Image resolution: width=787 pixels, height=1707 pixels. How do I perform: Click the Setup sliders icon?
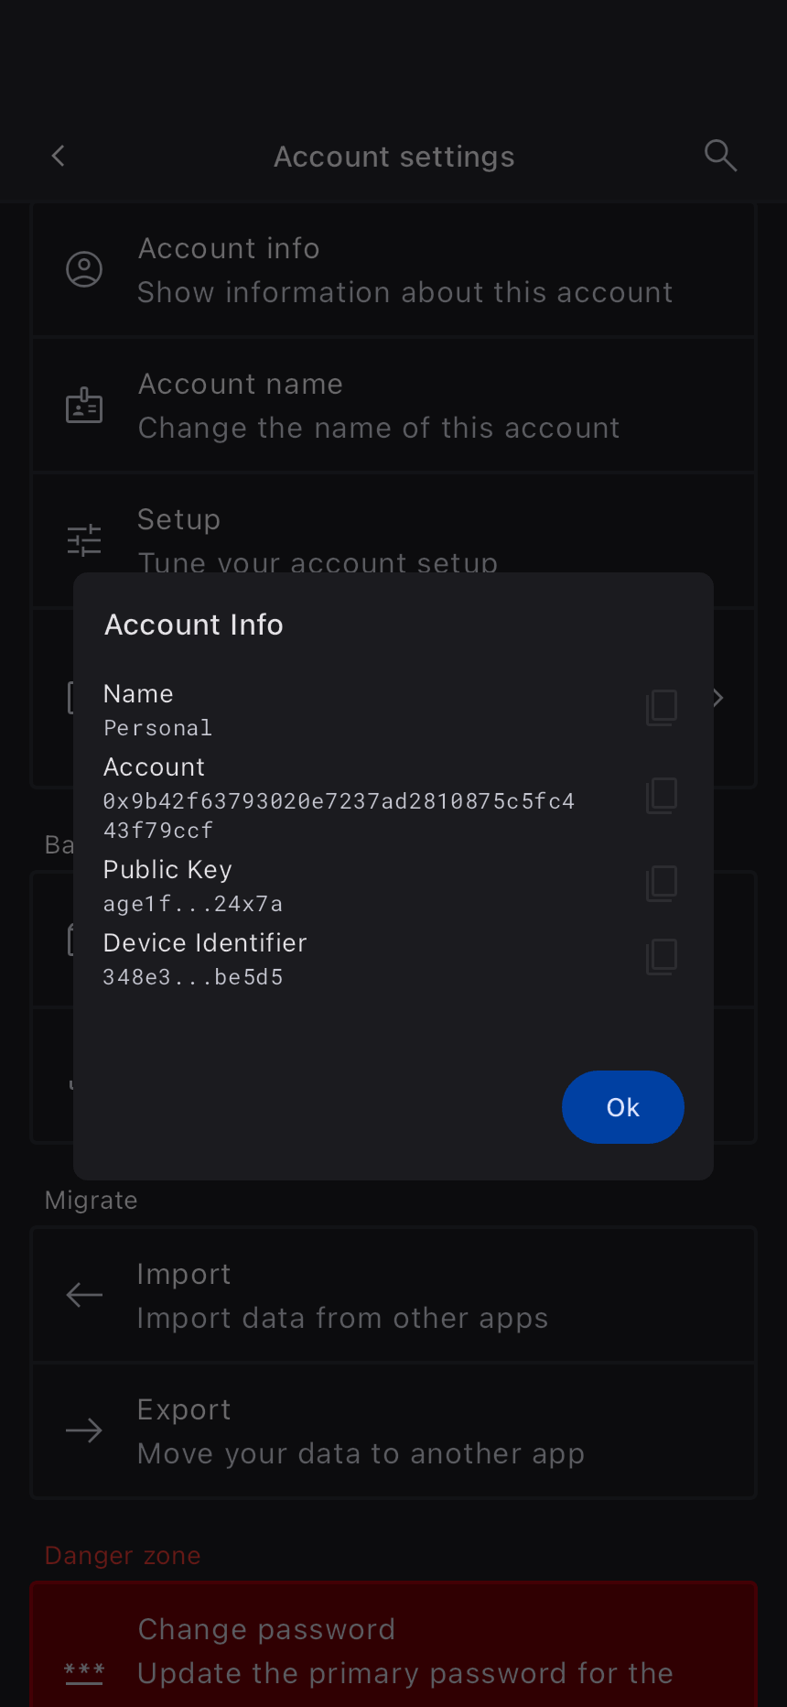coord(84,540)
